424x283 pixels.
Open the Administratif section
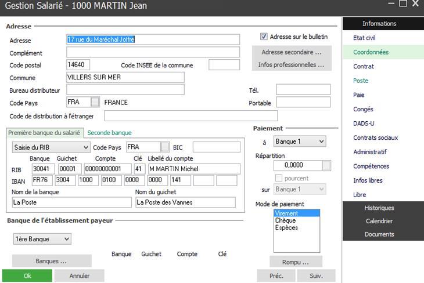(x=370, y=152)
